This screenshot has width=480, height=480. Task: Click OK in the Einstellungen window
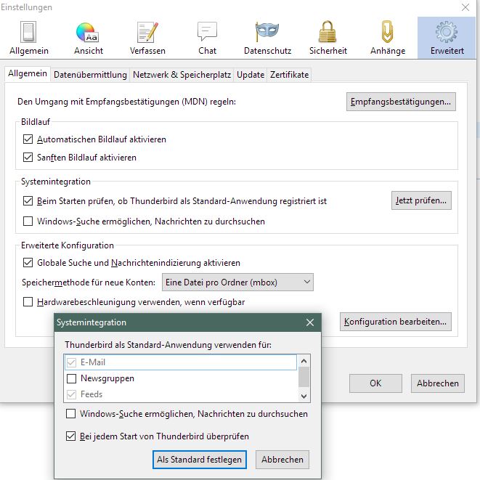coord(375,383)
